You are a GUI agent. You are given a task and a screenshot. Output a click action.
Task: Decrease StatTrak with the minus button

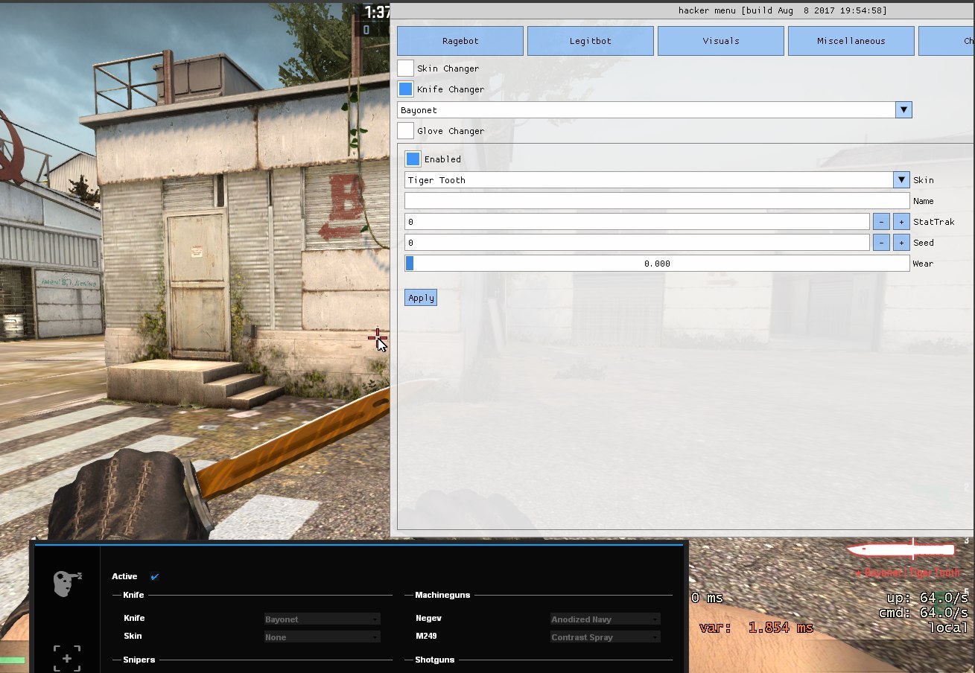click(881, 222)
